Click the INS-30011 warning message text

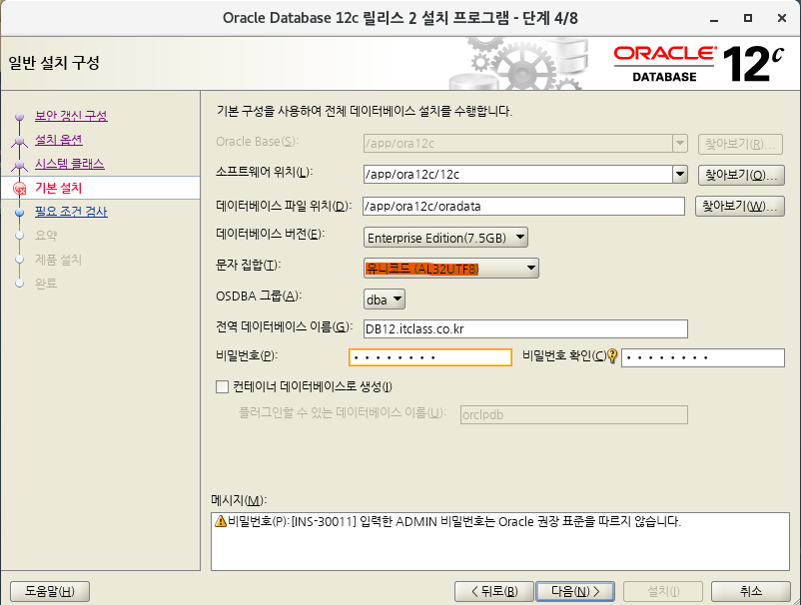(x=454, y=521)
